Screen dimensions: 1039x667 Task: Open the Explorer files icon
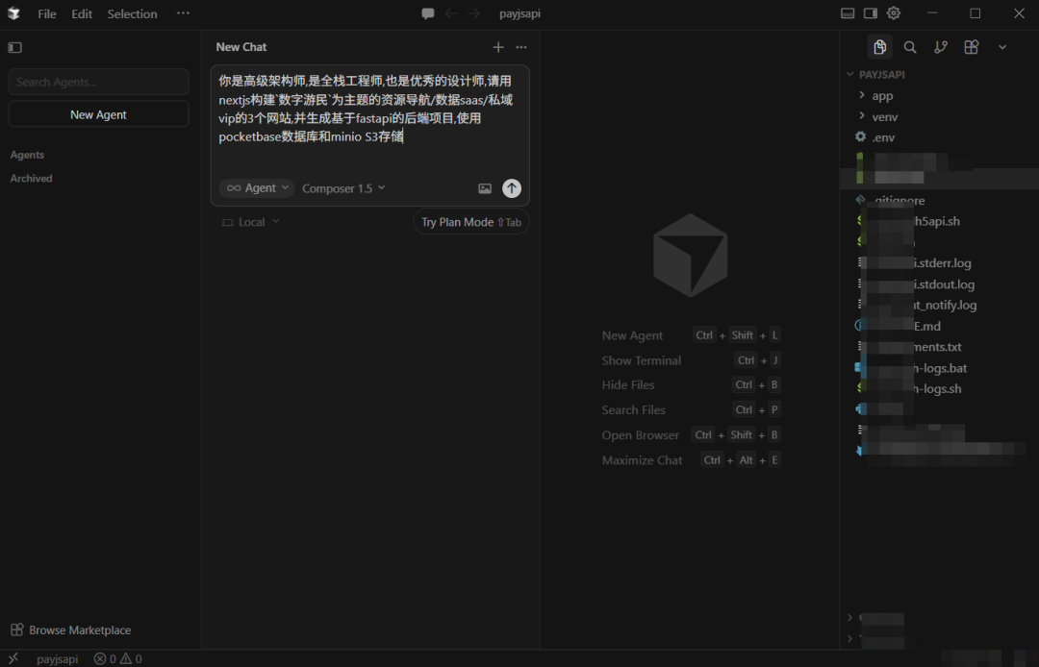pyautogui.click(x=880, y=47)
